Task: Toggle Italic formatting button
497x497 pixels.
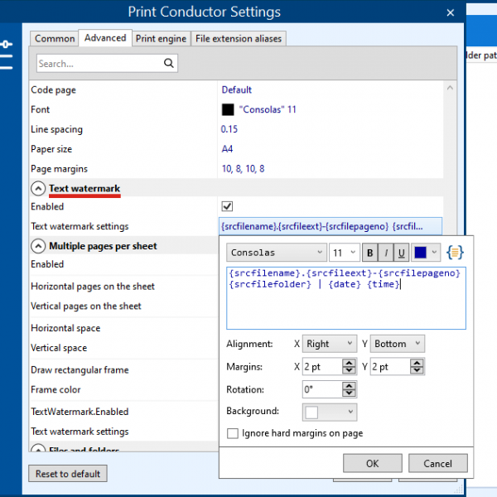Action: tap(385, 253)
